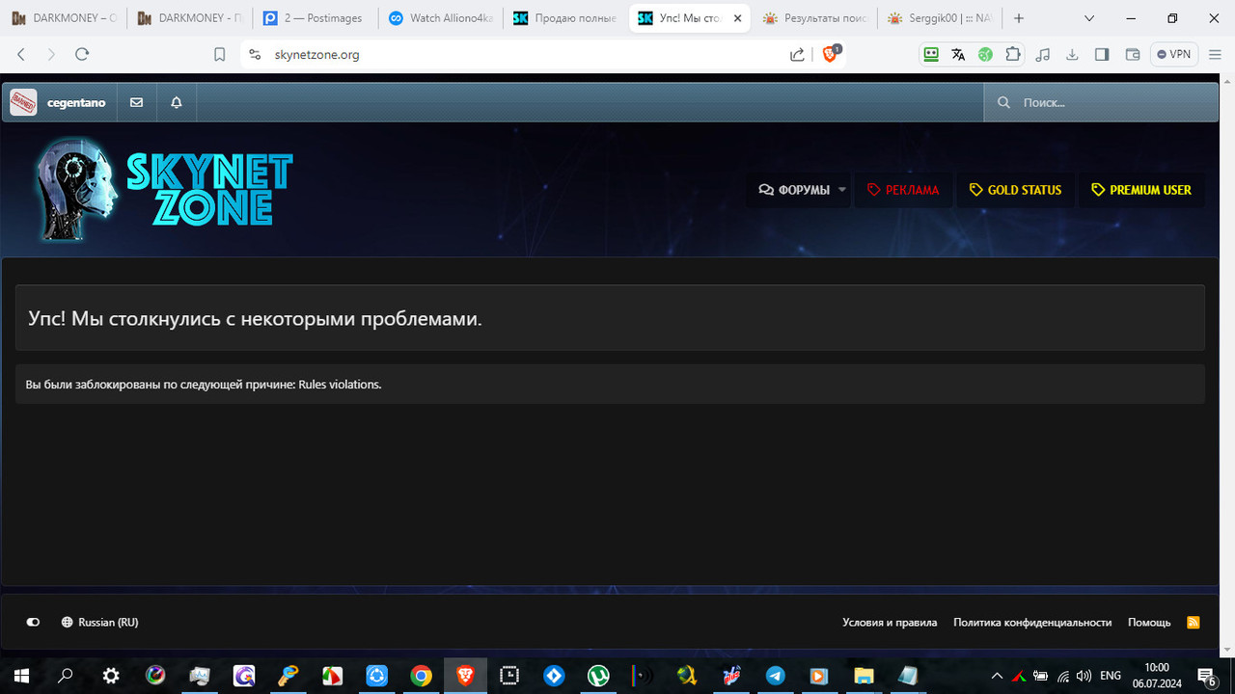Open the Windows notification center icon
Viewport: 1235px width, 694px height.
(1207, 676)
